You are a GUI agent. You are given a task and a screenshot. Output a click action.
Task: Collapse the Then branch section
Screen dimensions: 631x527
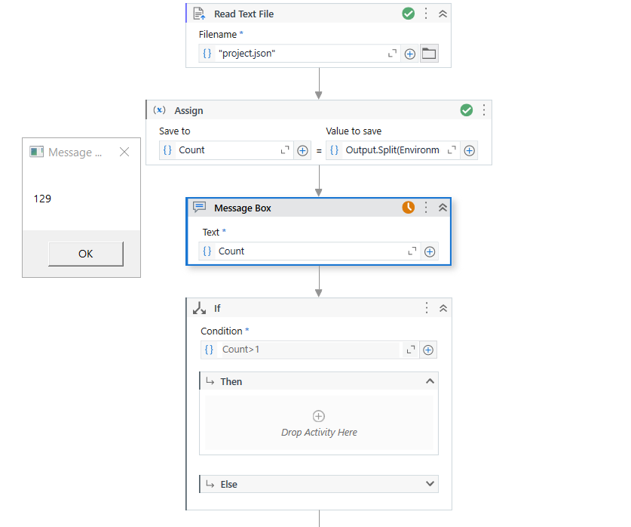[x=430, y=381]
